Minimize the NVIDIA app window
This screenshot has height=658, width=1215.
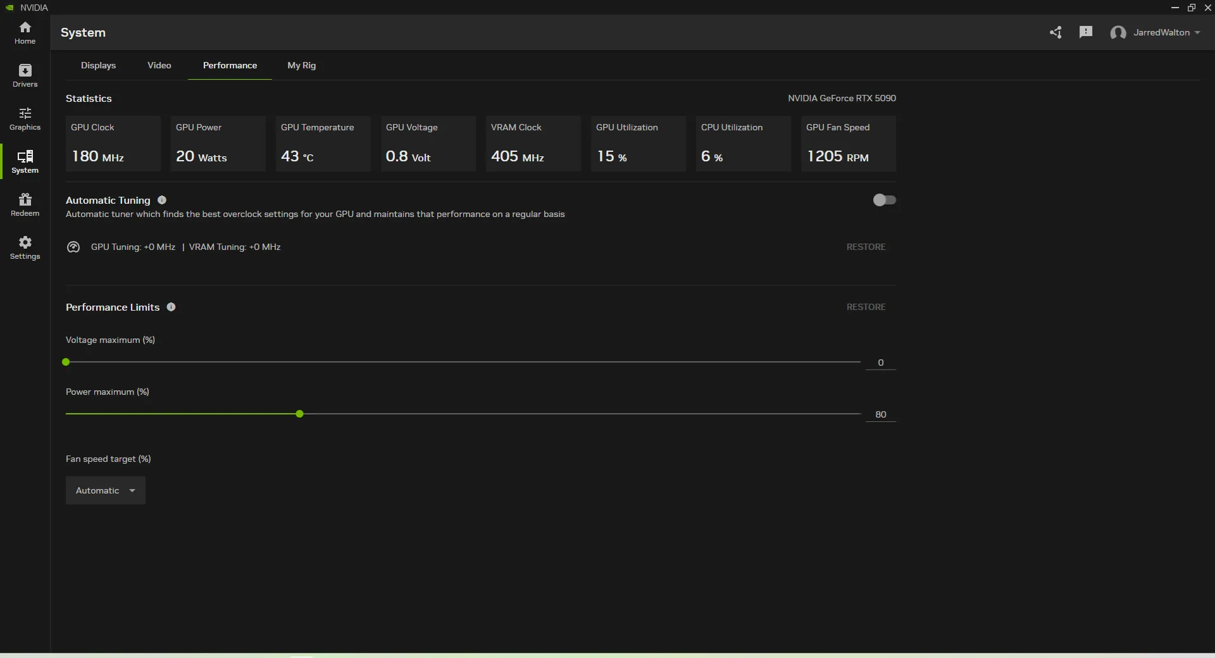click(1175, 8)
